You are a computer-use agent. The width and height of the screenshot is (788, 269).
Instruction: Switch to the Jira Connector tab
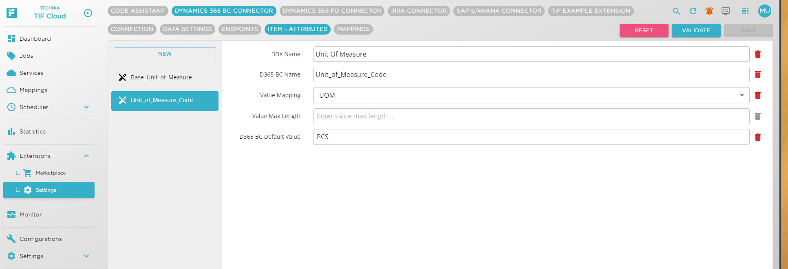(419, 11)
